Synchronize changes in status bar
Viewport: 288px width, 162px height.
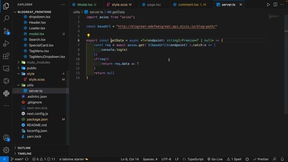27,159
